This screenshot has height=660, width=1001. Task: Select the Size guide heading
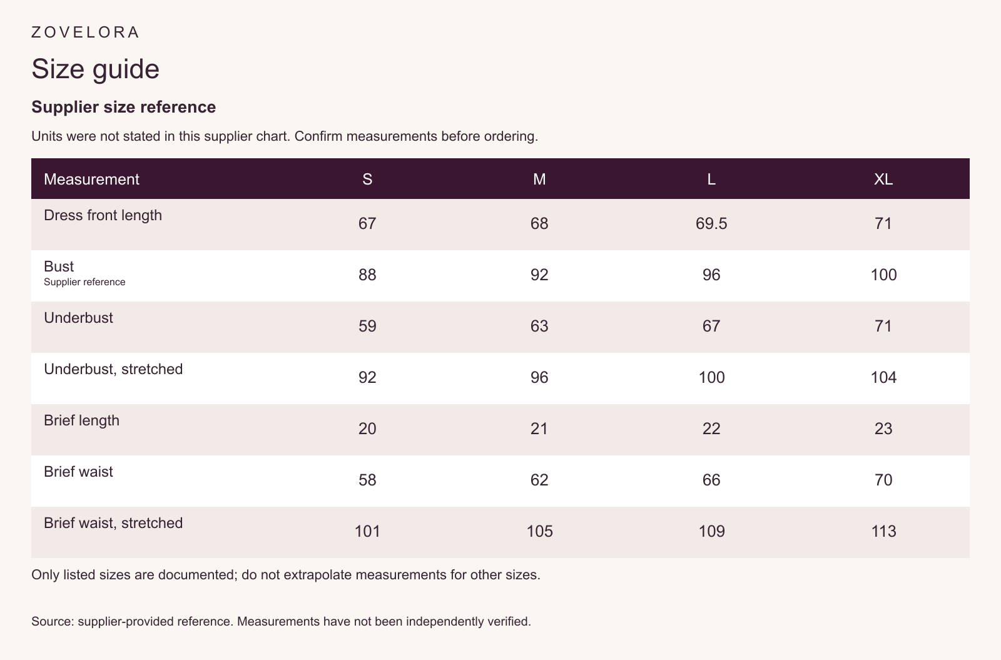pyautogui.click(x=95, y=69)
